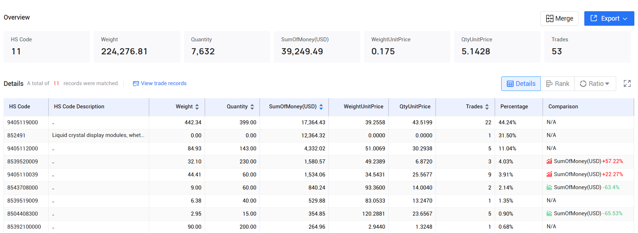Sort by SumOfMoney(USD) column arrows
This screenshot has width=638, height=233.
click(x=321, y=107)
